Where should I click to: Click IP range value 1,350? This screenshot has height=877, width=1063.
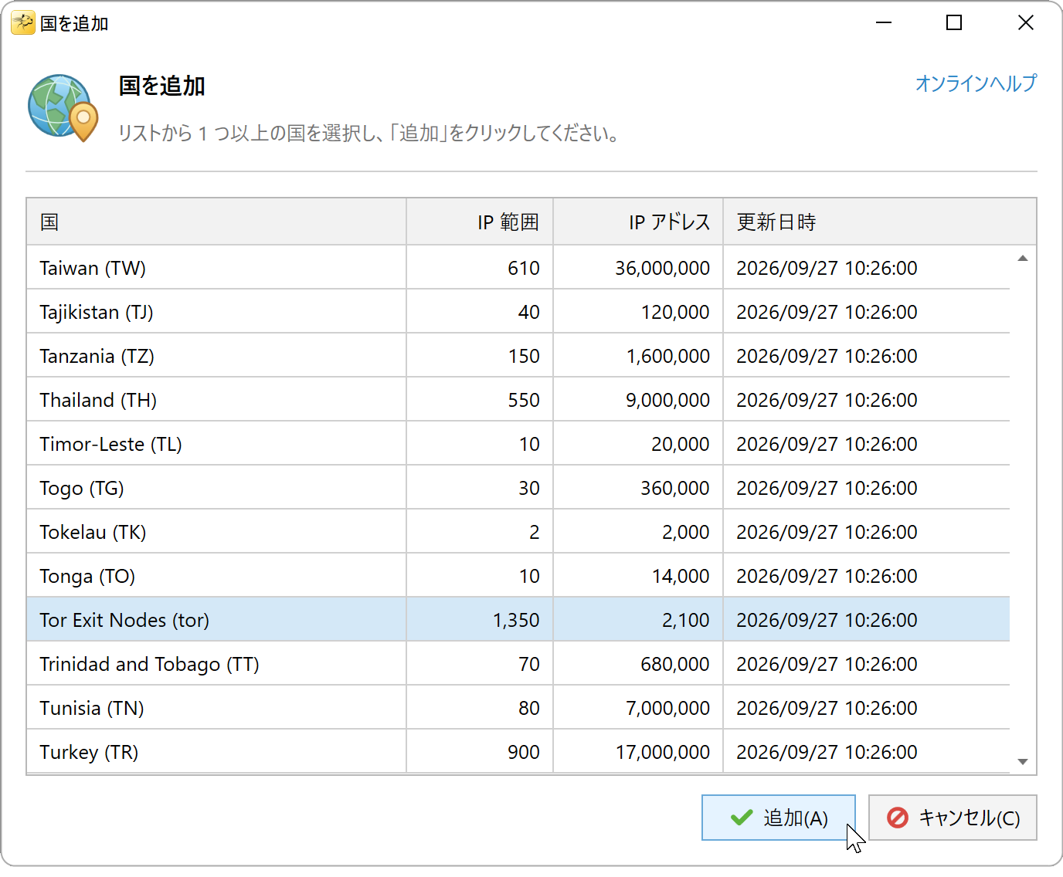coord(516,620)
